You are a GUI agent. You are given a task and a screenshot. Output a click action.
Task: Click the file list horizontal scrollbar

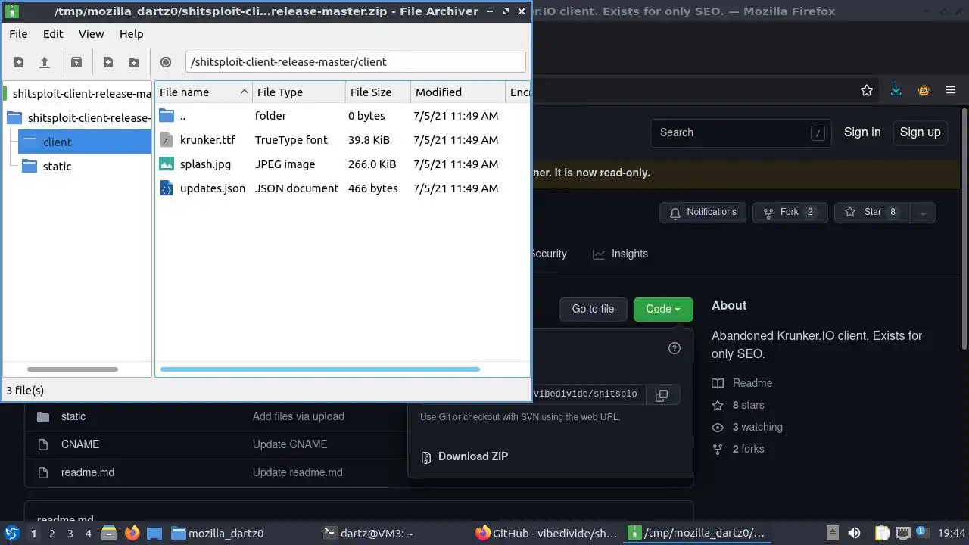coord(320,369)
